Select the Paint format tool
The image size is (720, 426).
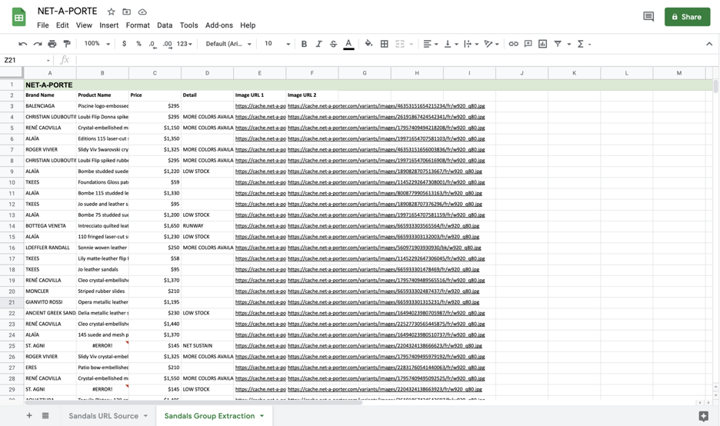67,44
